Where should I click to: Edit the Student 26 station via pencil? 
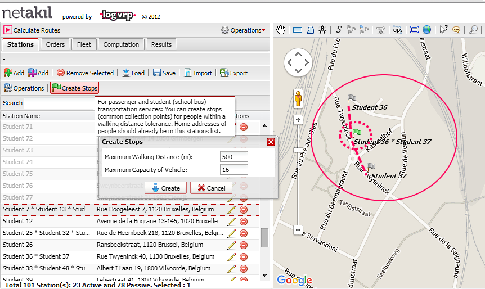click(x=231, y=245)
